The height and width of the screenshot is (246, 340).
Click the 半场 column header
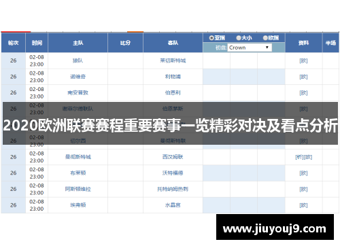pos(330,43)
